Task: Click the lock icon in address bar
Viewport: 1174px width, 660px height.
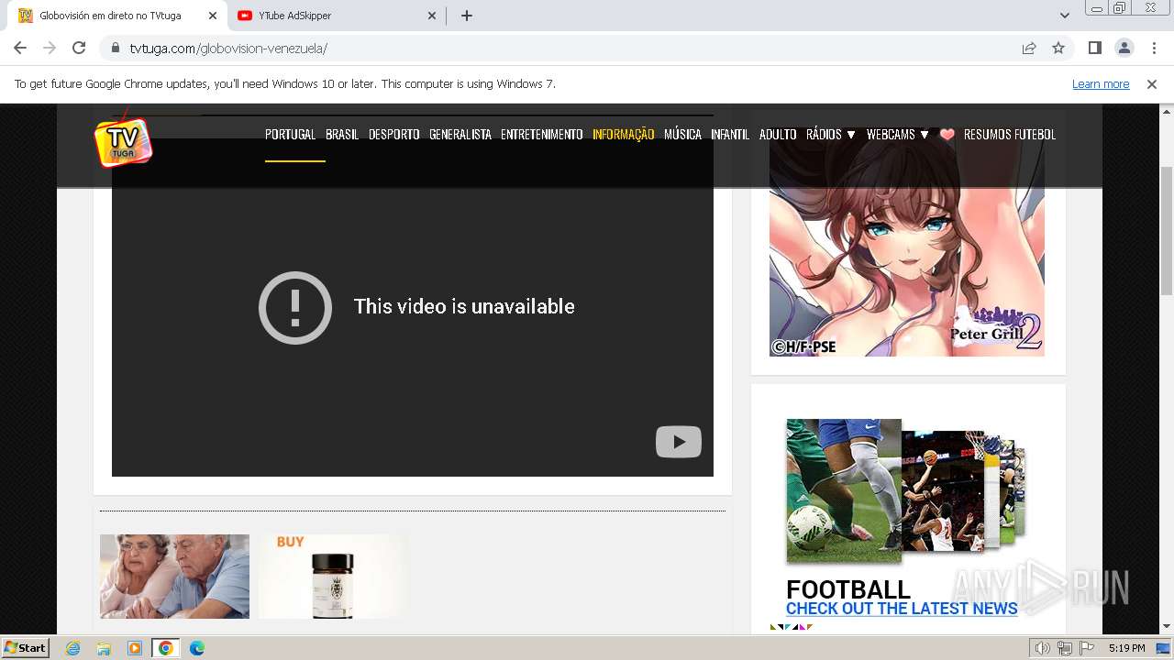Action: [116, 49]
